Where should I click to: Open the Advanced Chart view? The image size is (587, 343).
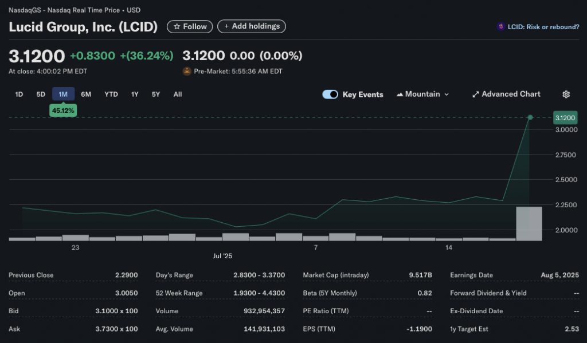click(506, 94)
